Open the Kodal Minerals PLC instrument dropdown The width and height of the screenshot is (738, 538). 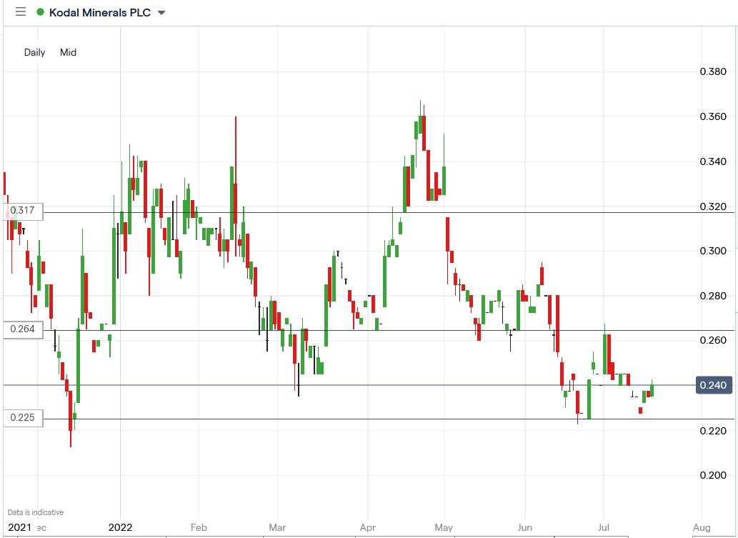pos(162,12)
